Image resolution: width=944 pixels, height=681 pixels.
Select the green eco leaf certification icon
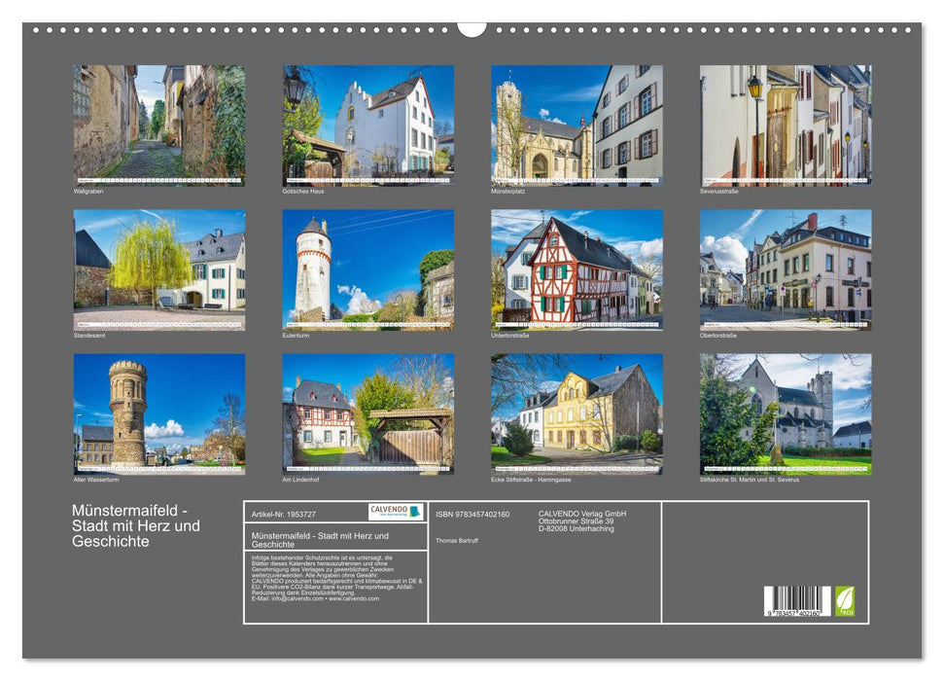[x=843, y=600]
